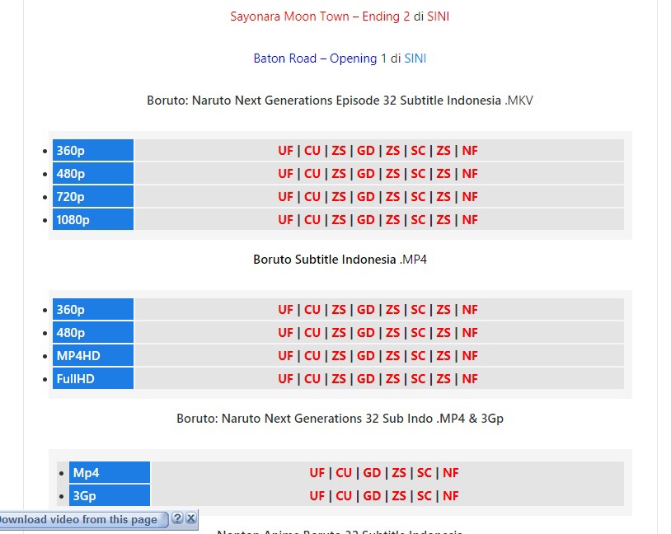
Task: Click GD link in the MKV 360p row
Action: point(365,151)
